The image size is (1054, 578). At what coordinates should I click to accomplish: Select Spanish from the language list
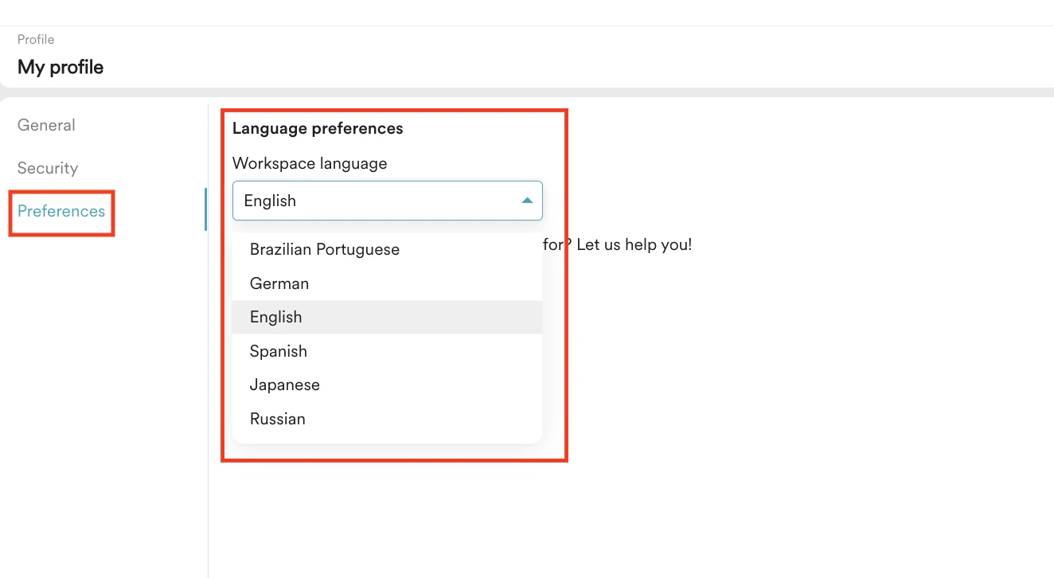279,351
